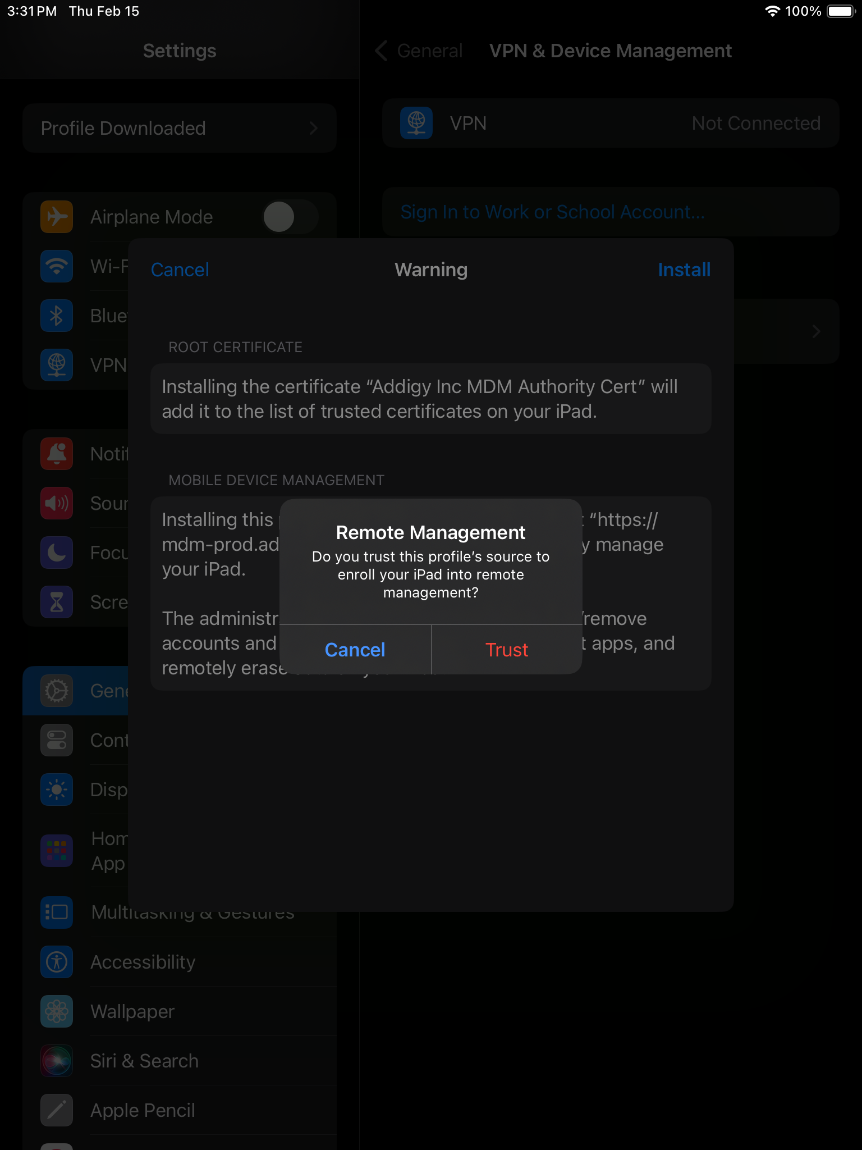Tap the Sounds speaker icon
This screenshot has height=1150, width=862.
(57, 503)
